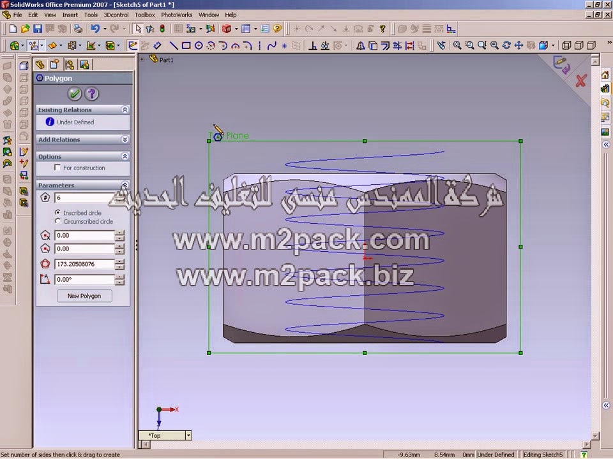The width and height of the screenshot is (613, 459).
Task: Confirm the sketch using the corner exit icon
Action: tap(561, 65)
